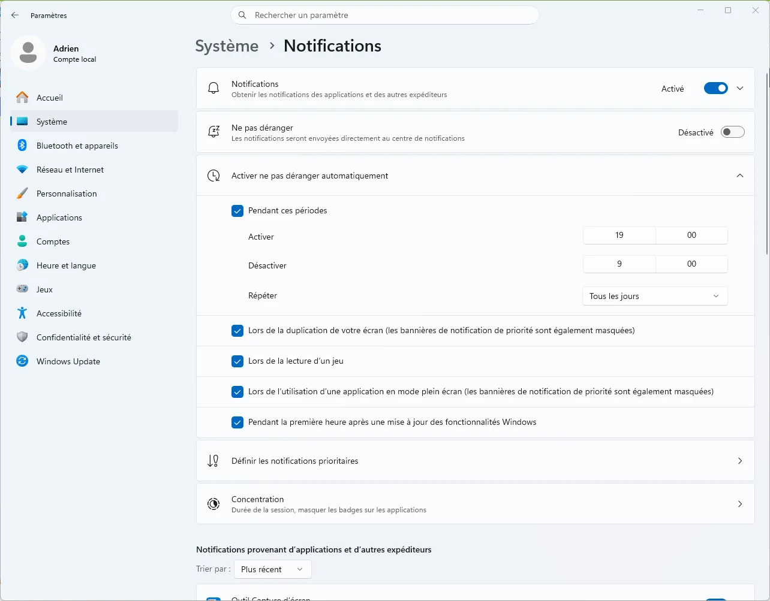This screenshot has width=770, height=601.
Task: Click the back arrow icon
Action: (15, 15)
